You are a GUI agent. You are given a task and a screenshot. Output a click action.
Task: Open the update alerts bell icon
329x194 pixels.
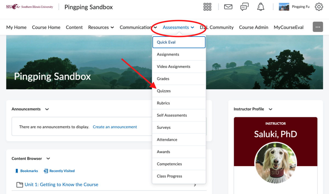[x=260, y=7]
